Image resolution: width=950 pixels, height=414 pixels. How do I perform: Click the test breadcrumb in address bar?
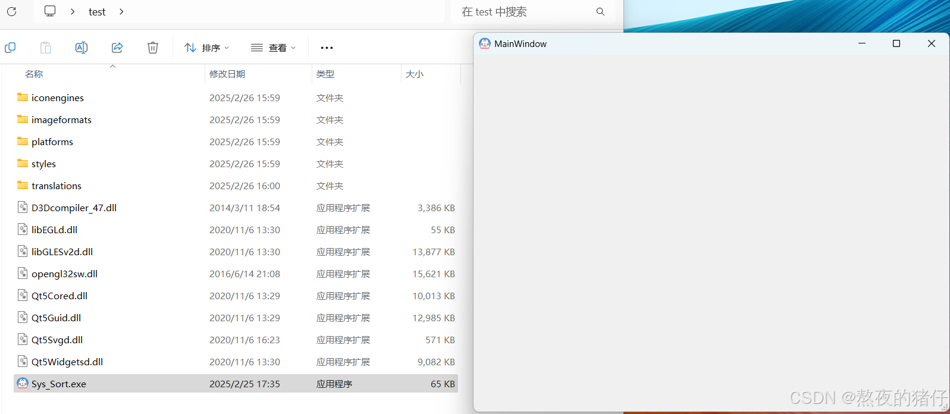(x=97, y=12)
